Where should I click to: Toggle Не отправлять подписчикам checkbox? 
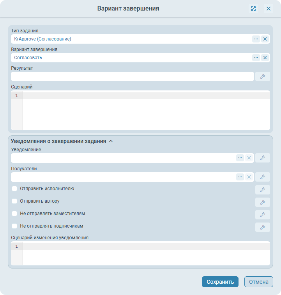click(x=14, y=226)
